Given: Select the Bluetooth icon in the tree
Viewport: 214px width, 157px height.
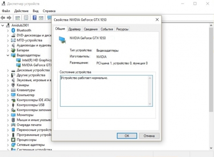Looking at the screenshot, I should click(x=13, y=30).
